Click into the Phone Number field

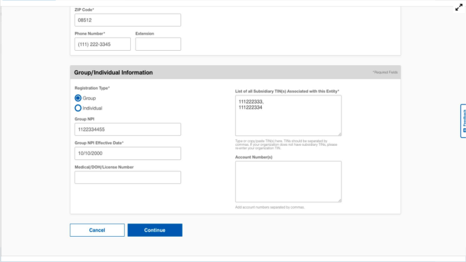click(103, 44)
